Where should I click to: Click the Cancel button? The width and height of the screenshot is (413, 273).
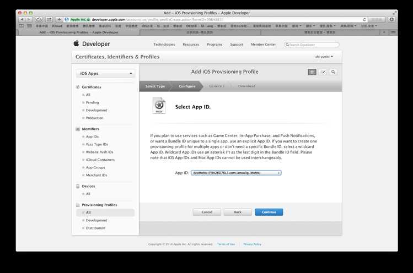pyautogui.click(x=207, y=212)
